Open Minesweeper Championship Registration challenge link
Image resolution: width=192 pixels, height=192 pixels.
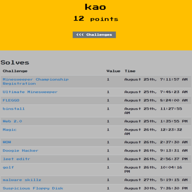coord(36,81)
